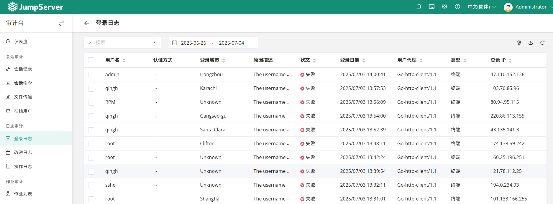Open 操作日志 from the sidebar
The width and height of the screenshot is (553, 204).
(x=23, y=166)
